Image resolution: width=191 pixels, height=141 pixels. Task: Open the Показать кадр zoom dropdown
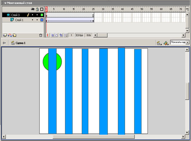coord(188,42)
